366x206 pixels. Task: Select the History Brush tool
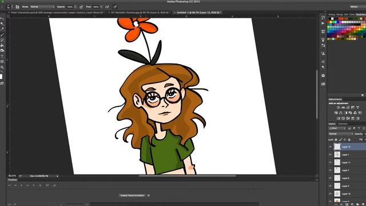pyautogui.click(x=2, y=40)
